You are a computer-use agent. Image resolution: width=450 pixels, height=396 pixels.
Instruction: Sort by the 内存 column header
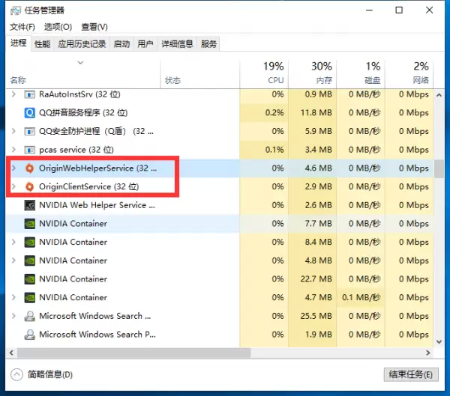click(x=313, y=74)
